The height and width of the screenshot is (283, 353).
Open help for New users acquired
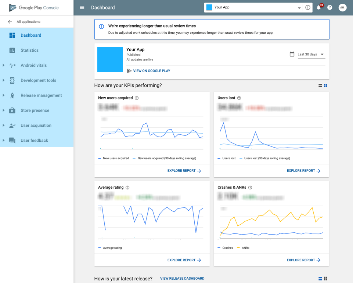point(137,98)
